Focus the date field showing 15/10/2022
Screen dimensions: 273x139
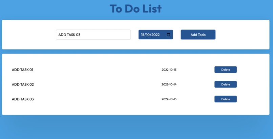156,35
